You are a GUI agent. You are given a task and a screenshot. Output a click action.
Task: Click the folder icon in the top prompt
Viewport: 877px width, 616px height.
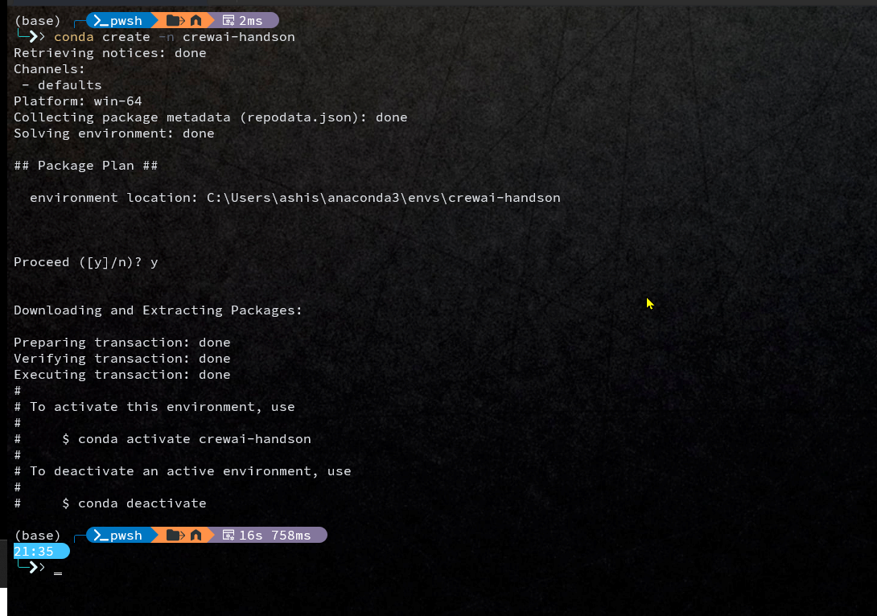coord(175,21)
